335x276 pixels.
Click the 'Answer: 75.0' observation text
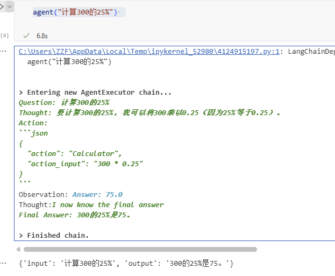97,195
